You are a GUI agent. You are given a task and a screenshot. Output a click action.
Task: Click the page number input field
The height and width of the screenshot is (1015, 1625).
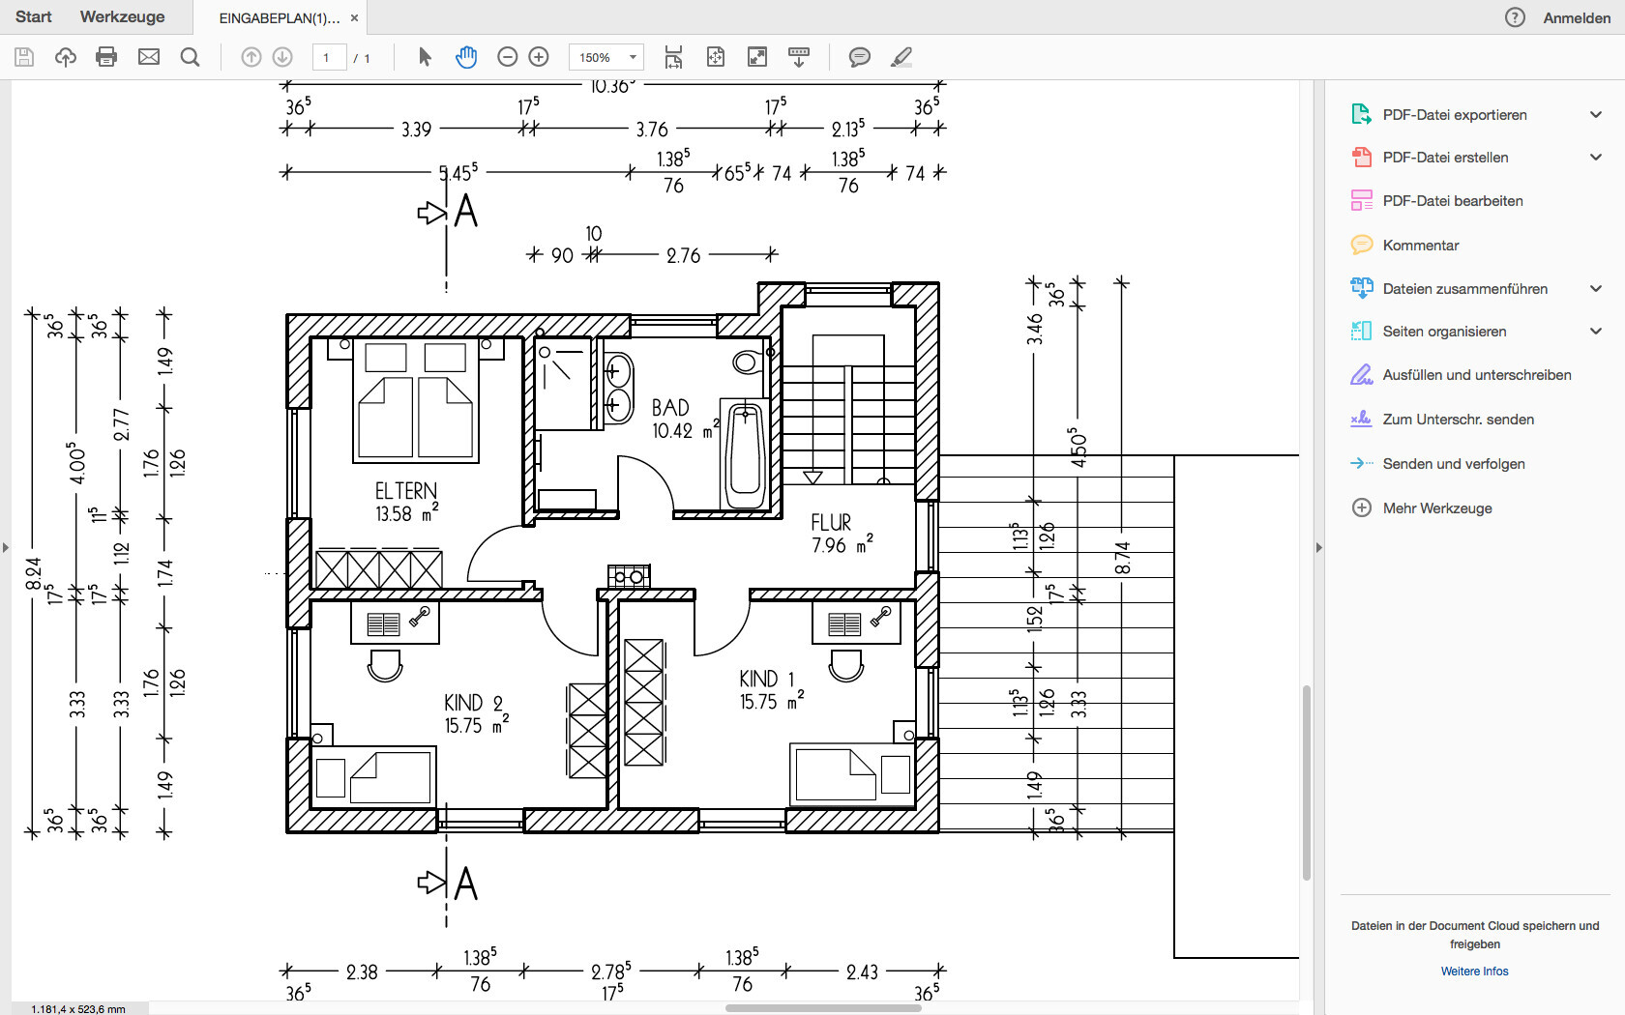pyautogui.click(x=329, y=57)
